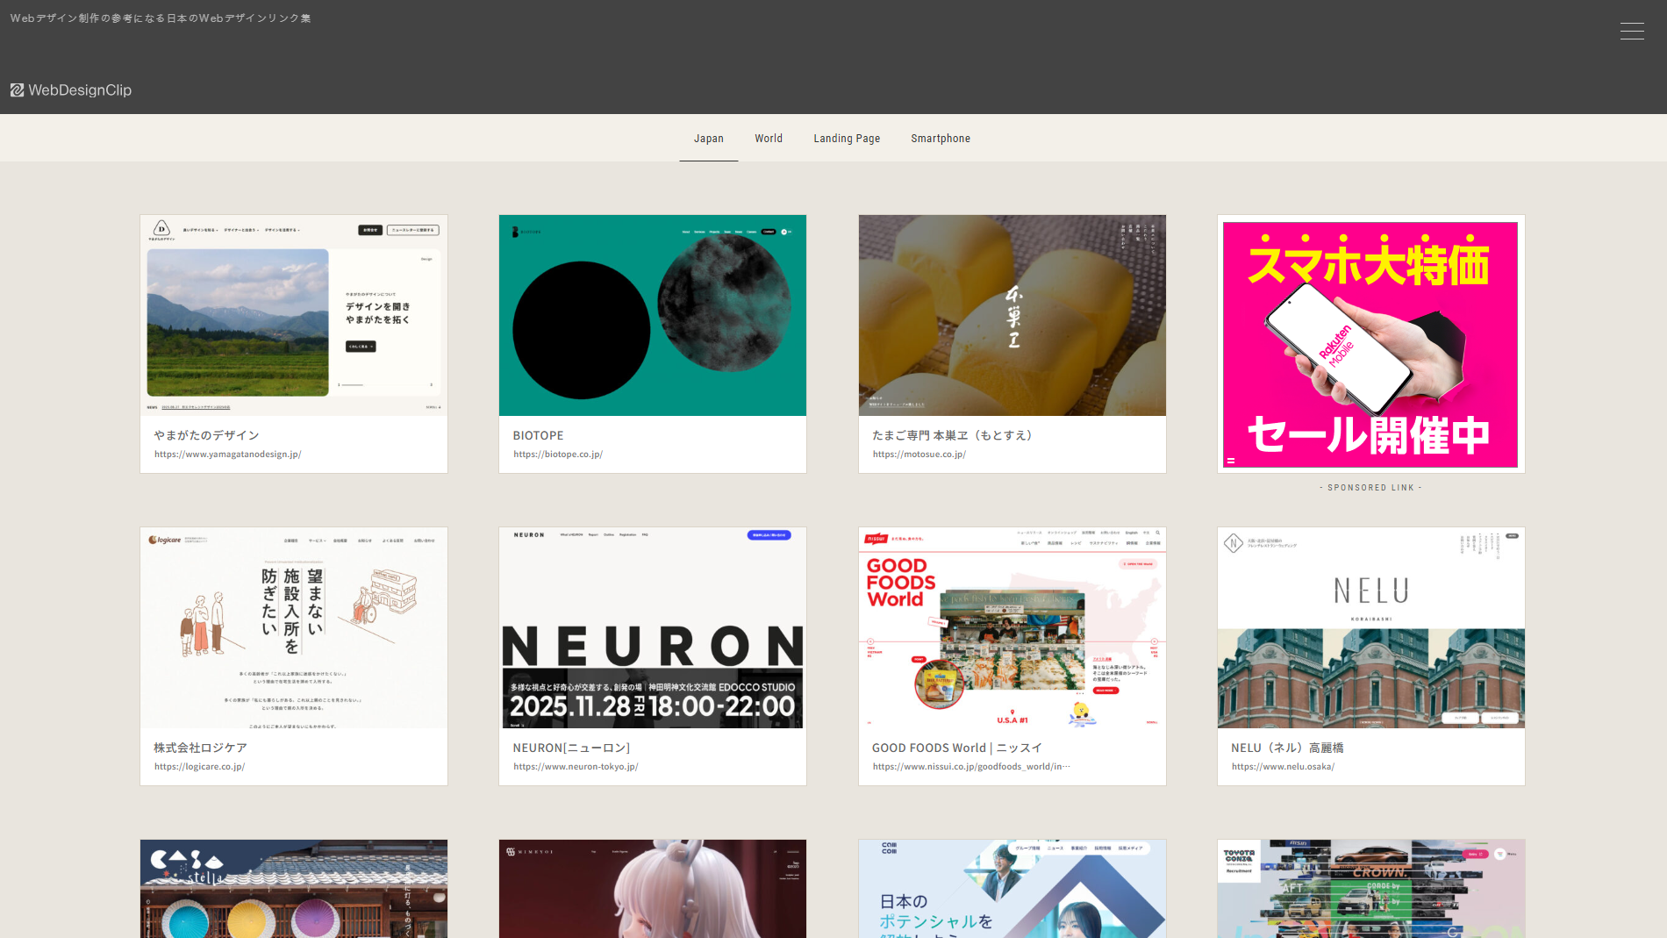1667x938 pixels.
Task: Go to the Smartphone tab
Action: point(941,139)
